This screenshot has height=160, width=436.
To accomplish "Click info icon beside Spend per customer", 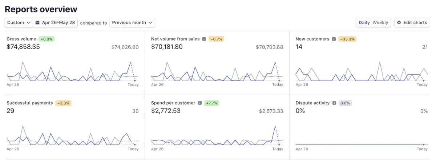I will pyautogui.click(x=200, y=103).
